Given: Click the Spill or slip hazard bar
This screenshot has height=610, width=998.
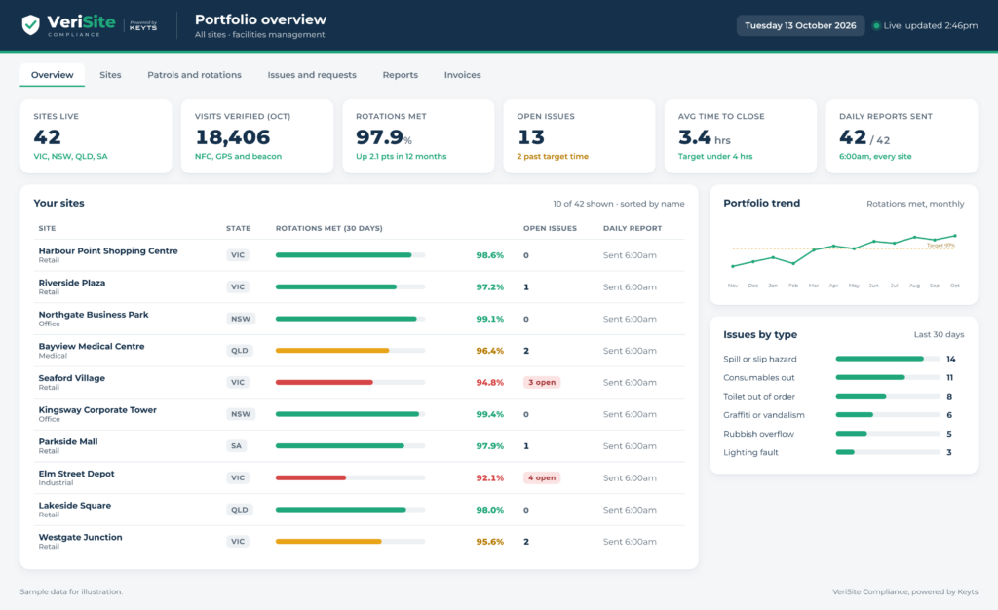Looking at the screenshot, I should point(888,359).
